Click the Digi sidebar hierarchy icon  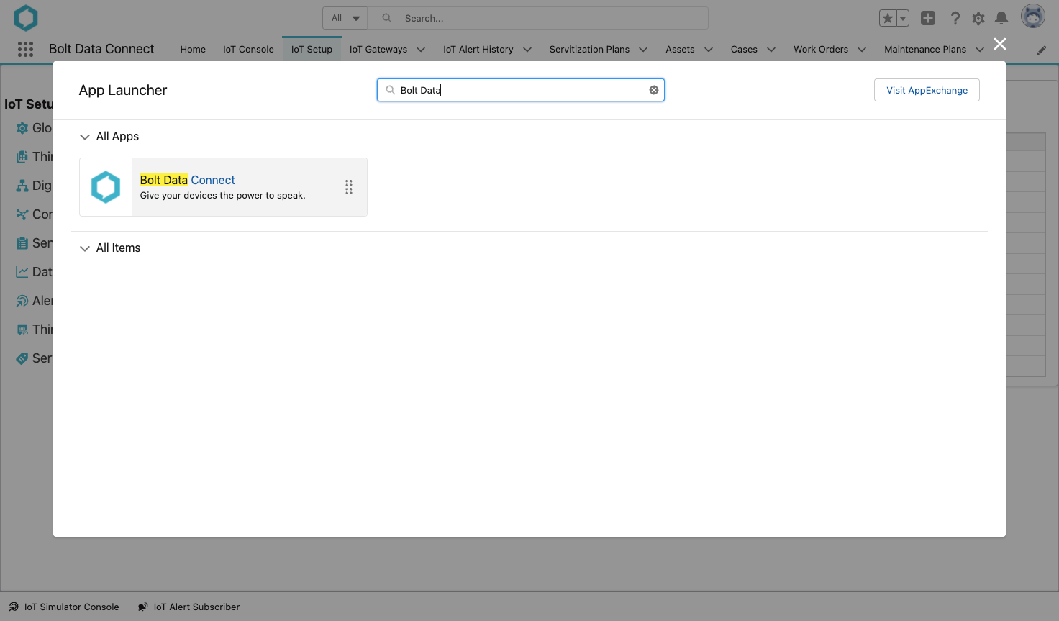pyautogui.click(x=22, y=186)
